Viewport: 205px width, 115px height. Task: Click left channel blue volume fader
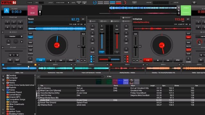pyautogui.click(x=102, y=33)
